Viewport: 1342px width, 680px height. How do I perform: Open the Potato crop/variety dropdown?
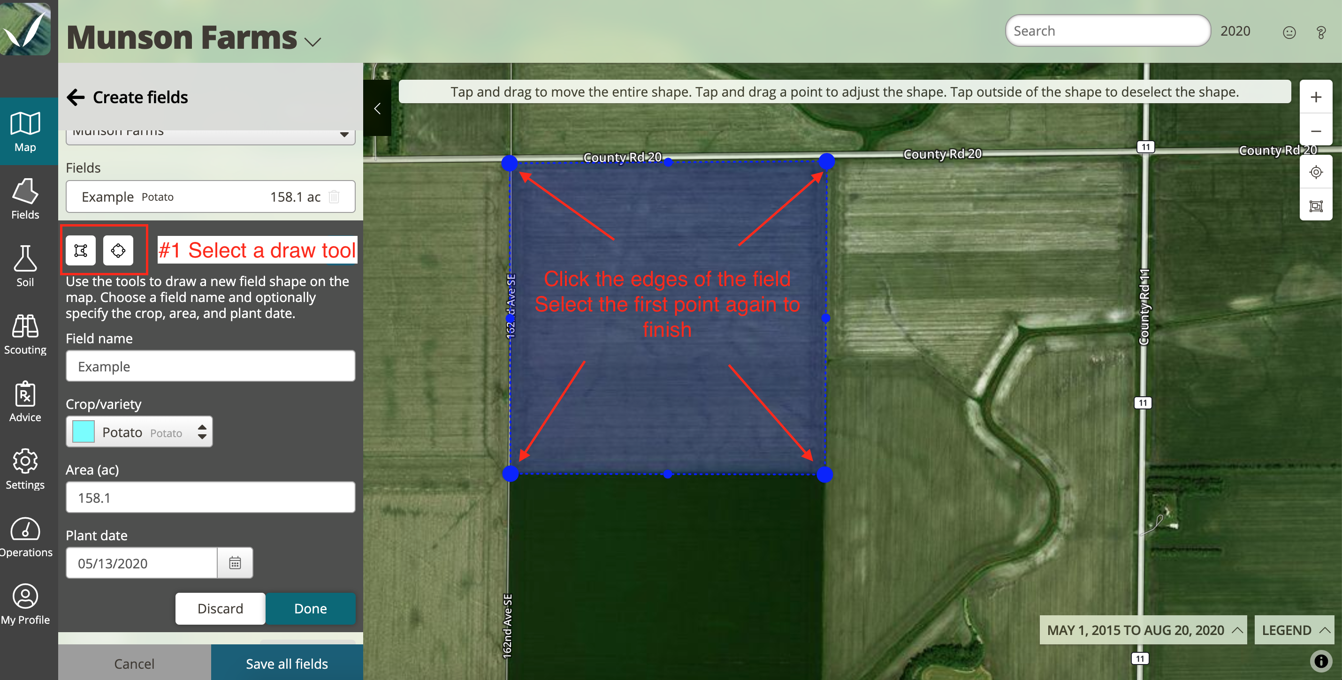(x=139, y=431)
